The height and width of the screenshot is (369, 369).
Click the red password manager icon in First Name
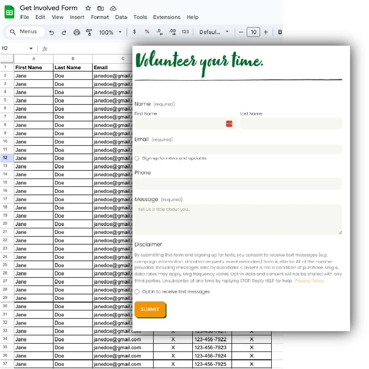229,124
